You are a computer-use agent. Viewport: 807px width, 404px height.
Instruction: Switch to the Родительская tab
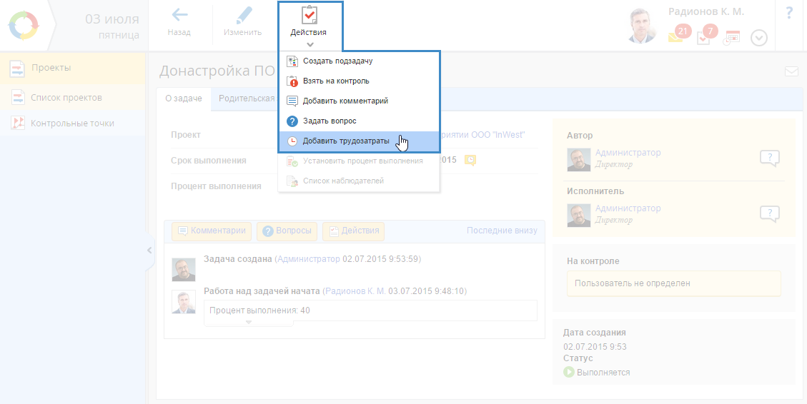[246, 99]
